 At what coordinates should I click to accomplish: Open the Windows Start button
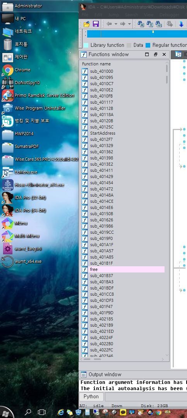6,413
